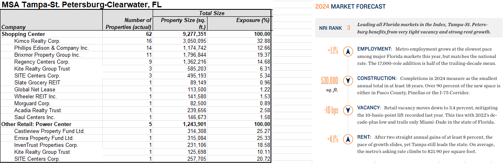Click the up-arrow icon beside EMPLOYMENT
Viewport: 503px width, 164px height.
click(x=348, y=51)
